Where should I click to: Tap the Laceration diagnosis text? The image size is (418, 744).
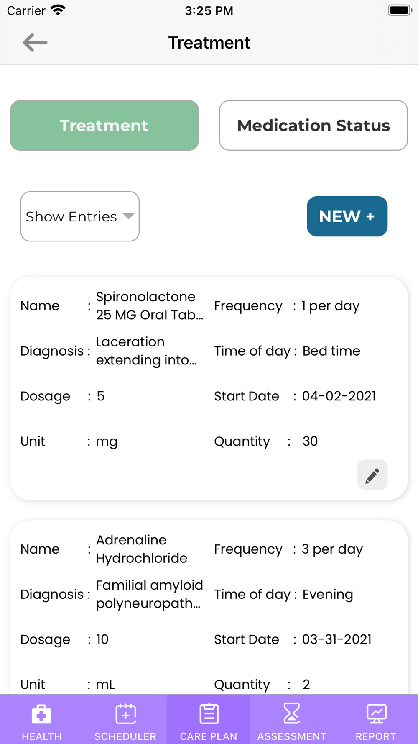tap(145, 351)
